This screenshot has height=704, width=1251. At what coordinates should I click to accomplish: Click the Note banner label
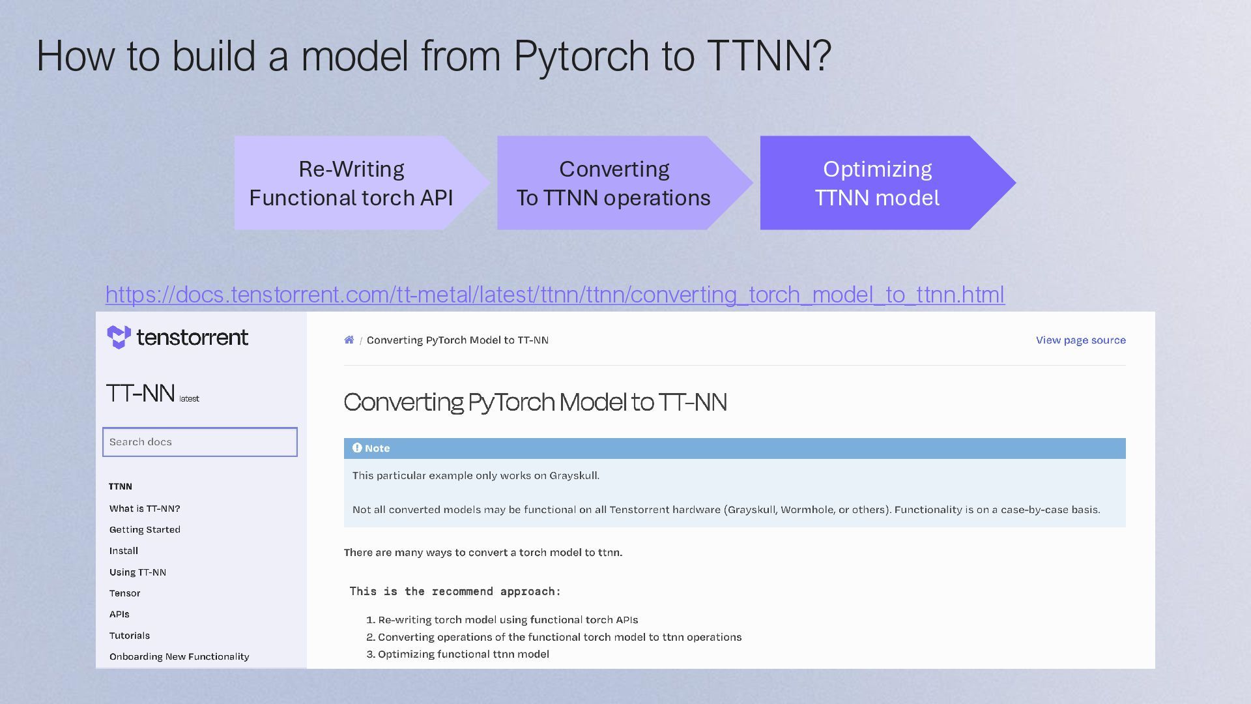pyautogui.click(x=377, y=448)
